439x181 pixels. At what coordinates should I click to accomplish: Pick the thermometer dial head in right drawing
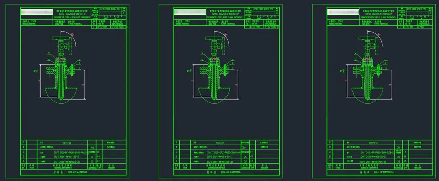point(367,38)
